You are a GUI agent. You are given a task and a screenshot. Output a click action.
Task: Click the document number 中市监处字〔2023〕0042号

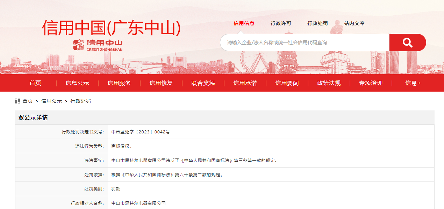[141, 132]
